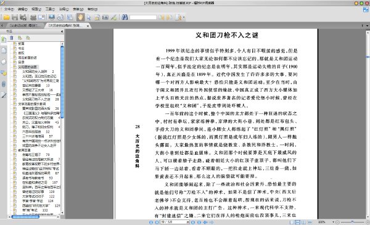This screenshot has height=225, width=370.
Task: Open the 帮助 (Help) menu
Action: point(92,9)
